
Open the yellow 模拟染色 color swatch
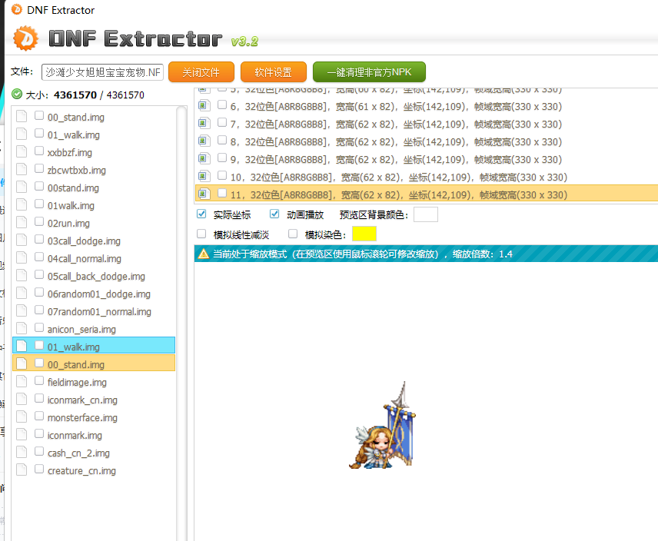(364, 234)
